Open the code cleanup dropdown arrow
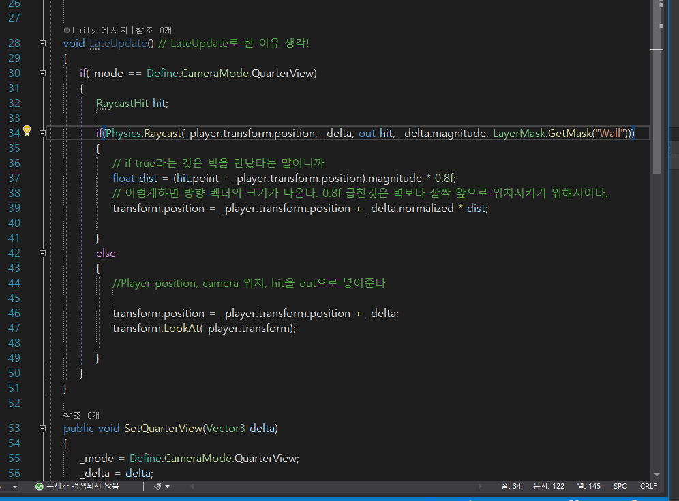The width and height of the screenshot is (679, 501). pos(168,487)
